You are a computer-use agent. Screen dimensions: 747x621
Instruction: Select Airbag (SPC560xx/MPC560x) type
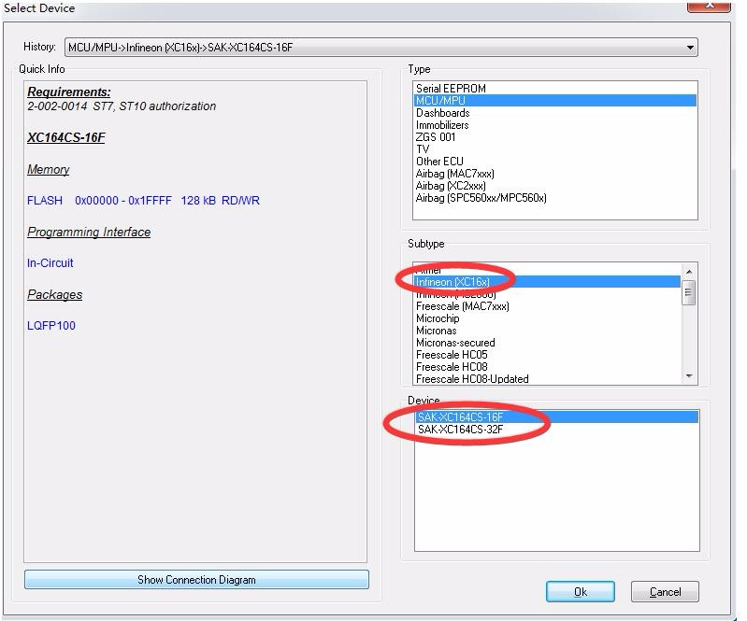coord(555,198)
